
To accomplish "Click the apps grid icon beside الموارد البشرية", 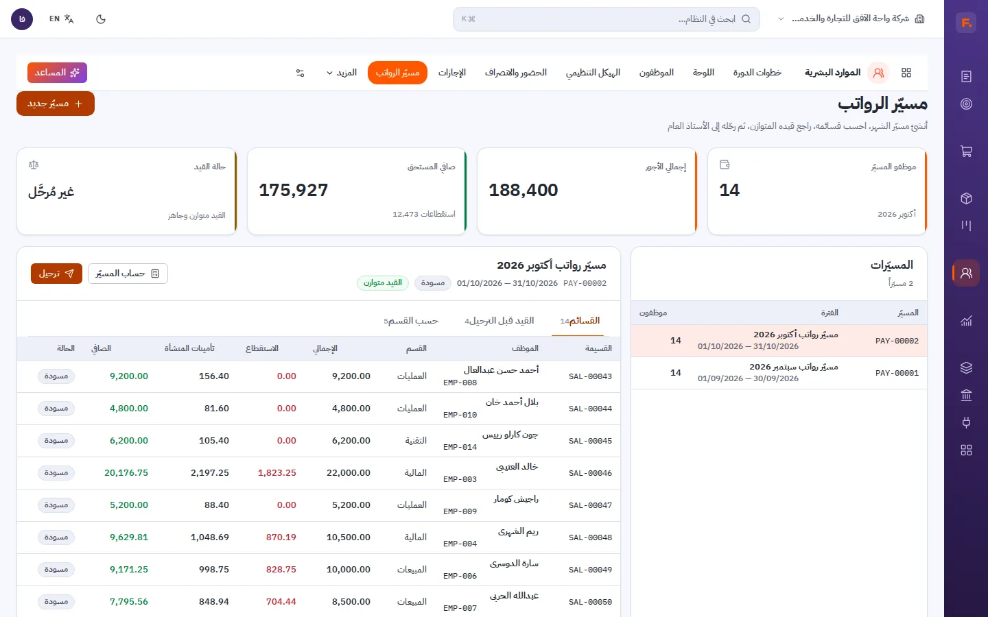I will (x=906, y=73).
